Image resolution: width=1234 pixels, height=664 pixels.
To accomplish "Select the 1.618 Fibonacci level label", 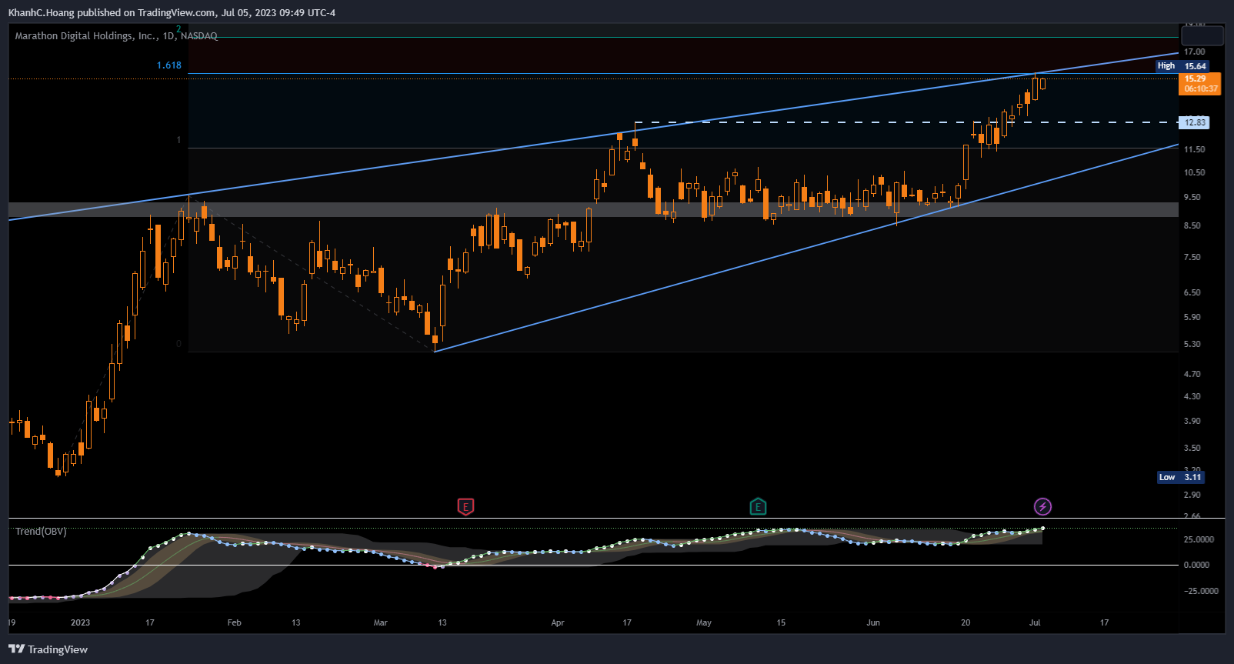I will coord(169,65).
